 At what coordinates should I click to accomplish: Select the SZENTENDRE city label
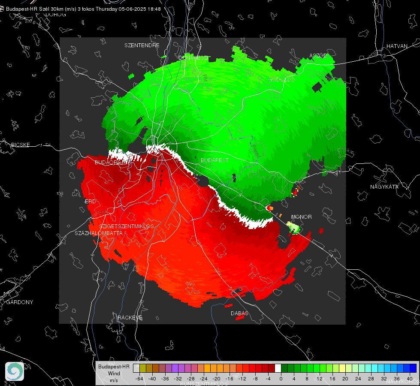[142, 45]
